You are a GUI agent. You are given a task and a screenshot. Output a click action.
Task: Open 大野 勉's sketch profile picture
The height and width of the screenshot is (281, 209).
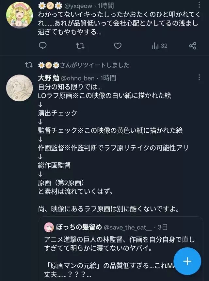click(x=19, y=88)
